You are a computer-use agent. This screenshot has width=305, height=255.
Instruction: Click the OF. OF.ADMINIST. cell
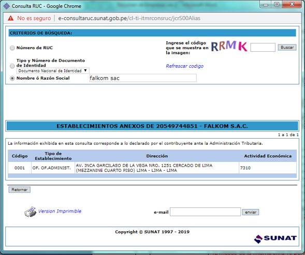point(53,168)
